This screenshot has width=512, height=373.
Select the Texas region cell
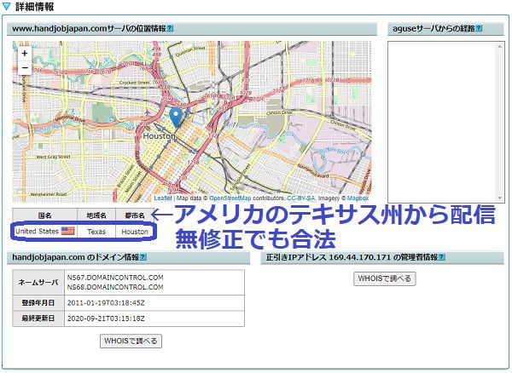point(96,232)
